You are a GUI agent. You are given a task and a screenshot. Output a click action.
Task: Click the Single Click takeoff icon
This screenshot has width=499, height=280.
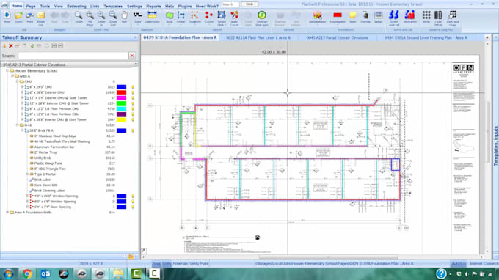(x=221, y=15)
